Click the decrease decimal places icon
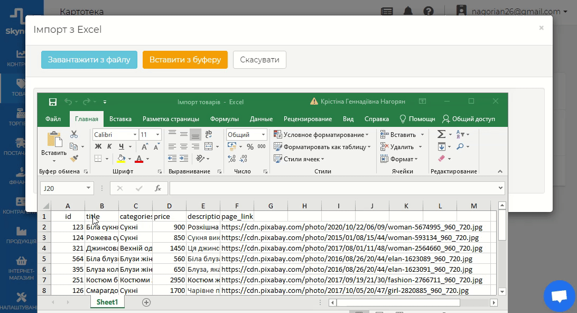The image size is (577, 313). [x=243, y=159]
